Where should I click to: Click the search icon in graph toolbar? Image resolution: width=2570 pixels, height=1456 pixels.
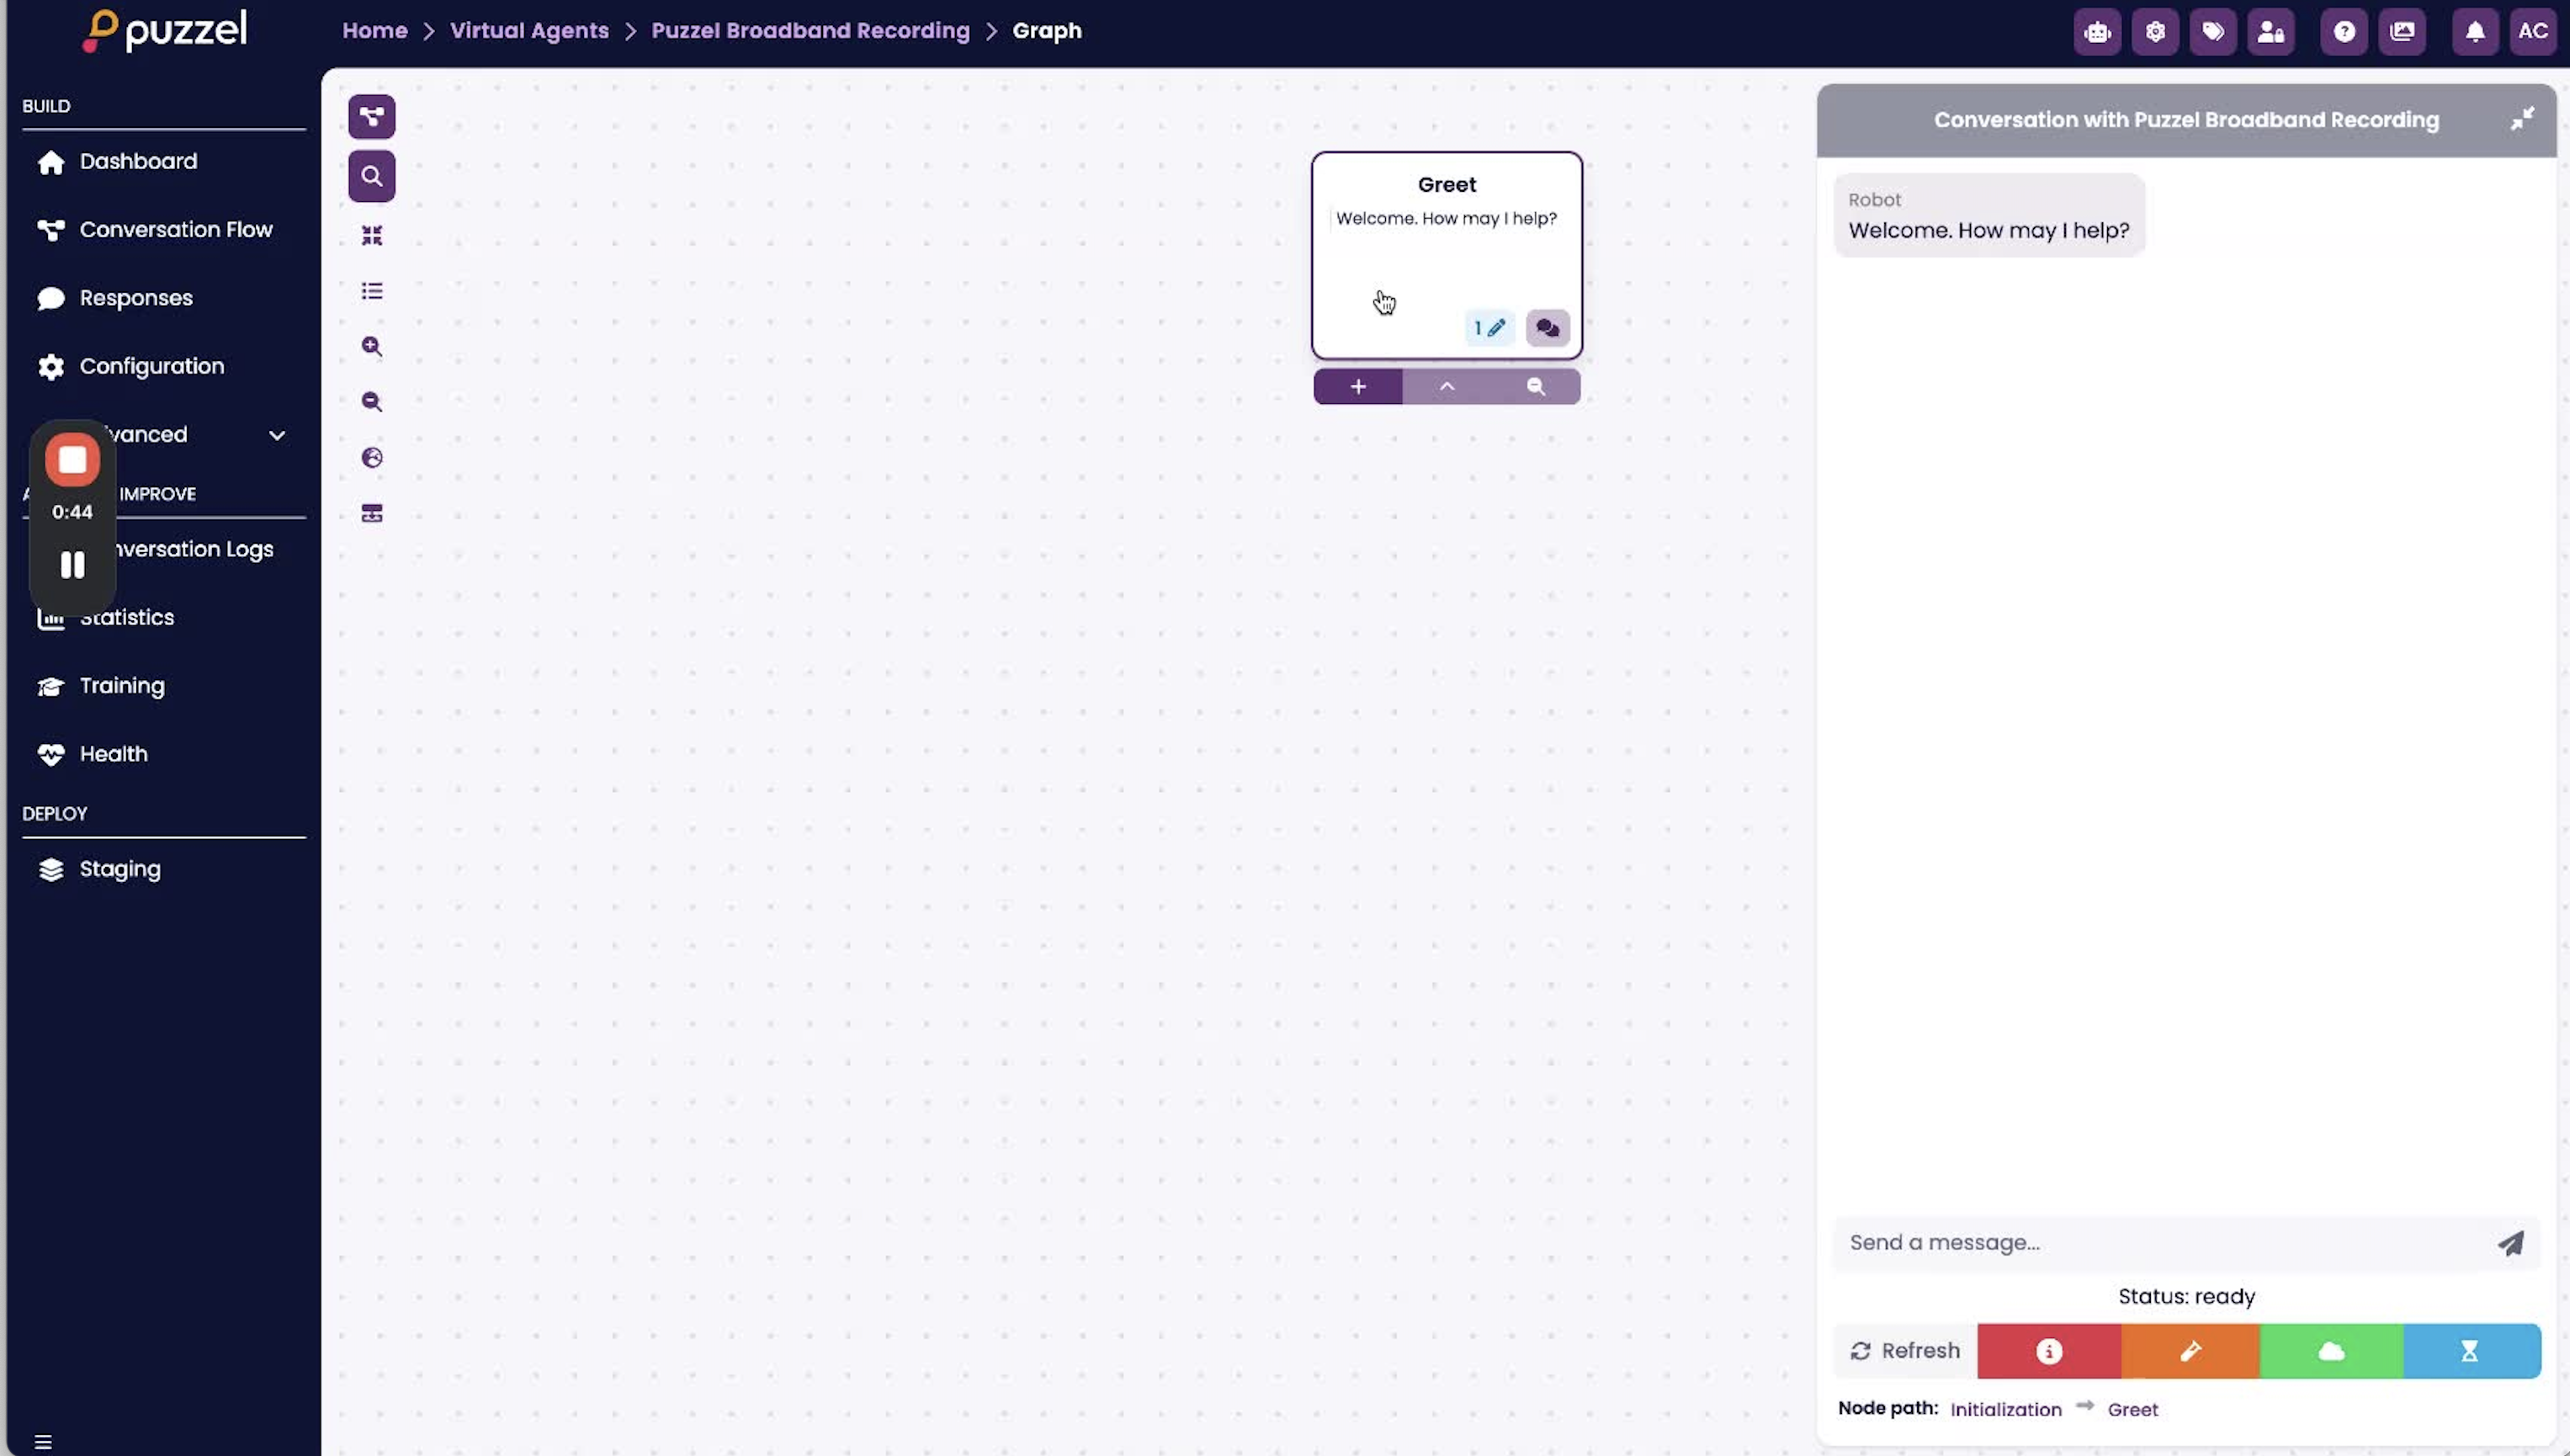pos(371,176)
